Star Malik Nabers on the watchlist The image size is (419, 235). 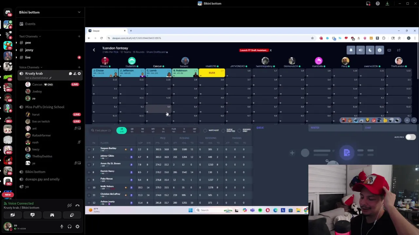[x=126, y=187]
